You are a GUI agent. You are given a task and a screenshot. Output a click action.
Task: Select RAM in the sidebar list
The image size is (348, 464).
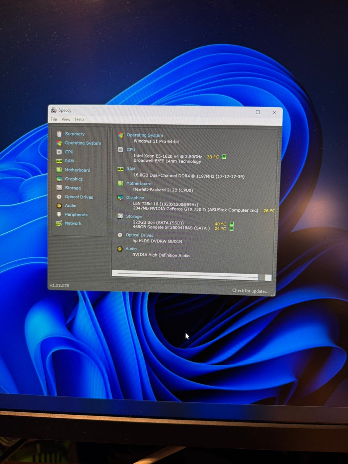tap(69, 161)
